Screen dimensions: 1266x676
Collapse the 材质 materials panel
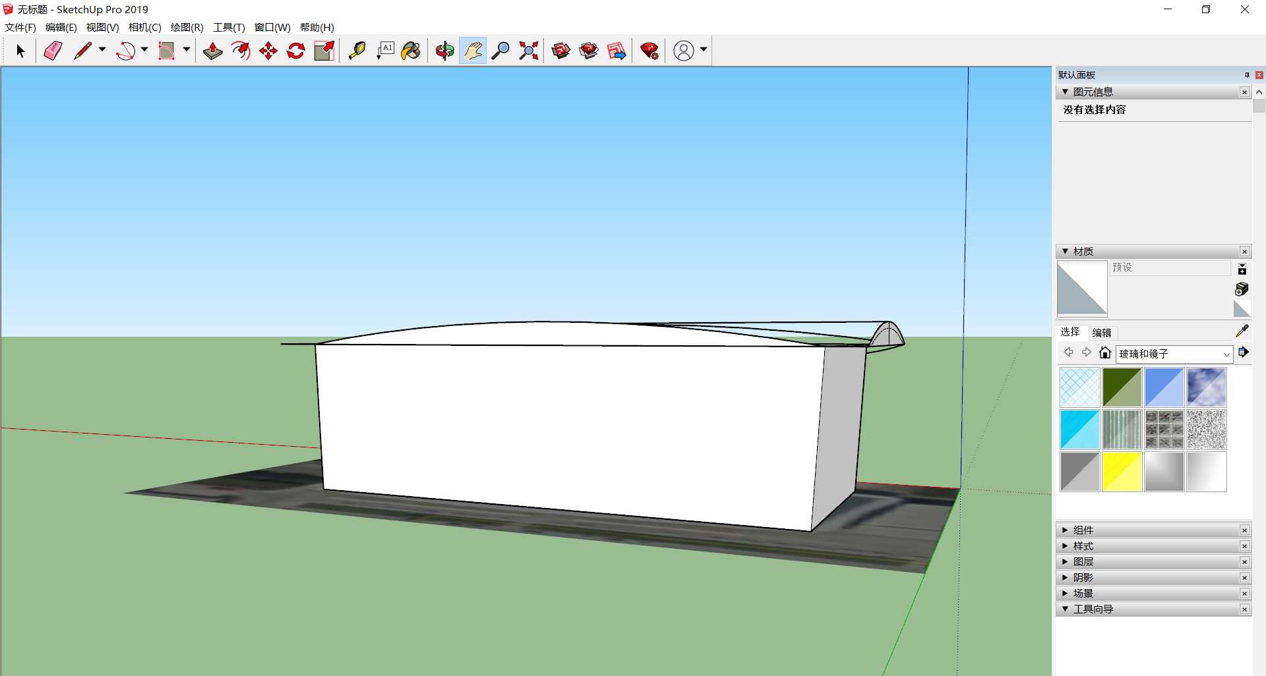point(1065,252)
